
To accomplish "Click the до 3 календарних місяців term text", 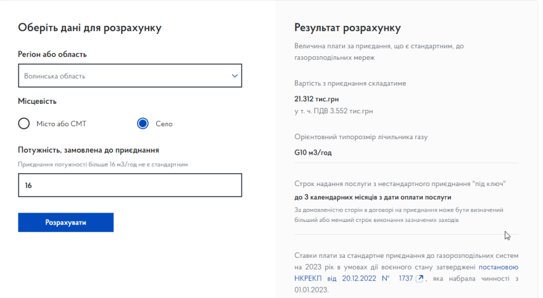I will [x=373, y=197].
